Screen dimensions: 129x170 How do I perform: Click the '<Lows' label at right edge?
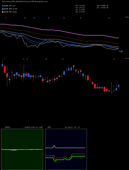127,58
